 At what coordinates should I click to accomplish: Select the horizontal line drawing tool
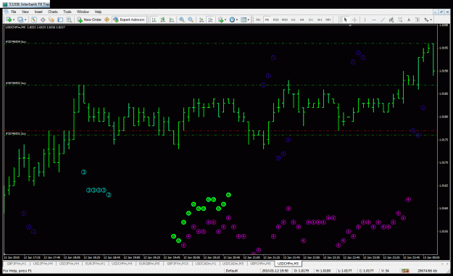coord(374,20)
